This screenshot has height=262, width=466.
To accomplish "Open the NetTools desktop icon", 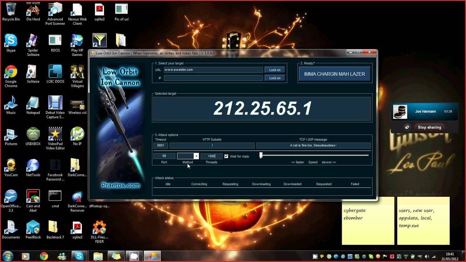I will tap(33, 167).
